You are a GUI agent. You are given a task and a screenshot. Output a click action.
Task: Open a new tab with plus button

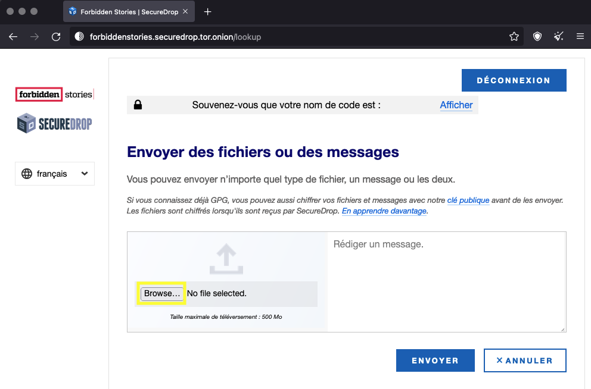click(x=208, y=12)
